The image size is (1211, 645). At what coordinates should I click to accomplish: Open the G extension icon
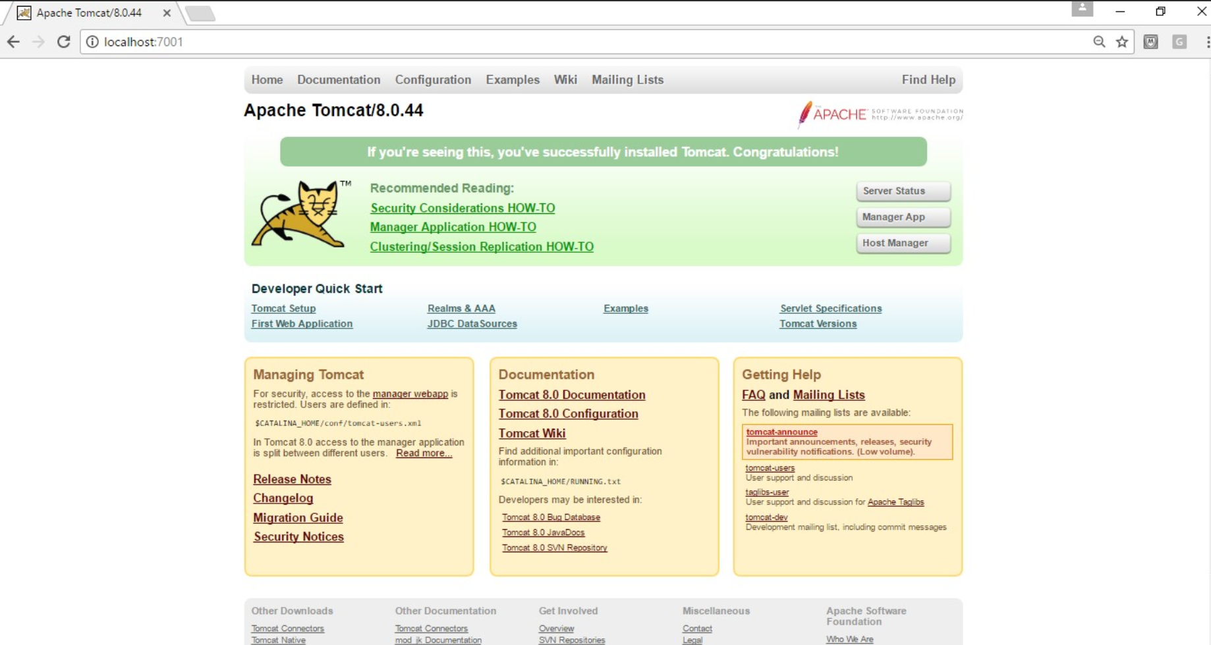(1179, 42)
